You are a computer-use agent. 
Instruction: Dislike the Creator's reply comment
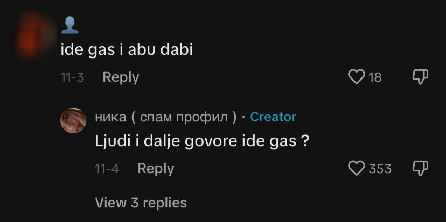tap(420, 168)
